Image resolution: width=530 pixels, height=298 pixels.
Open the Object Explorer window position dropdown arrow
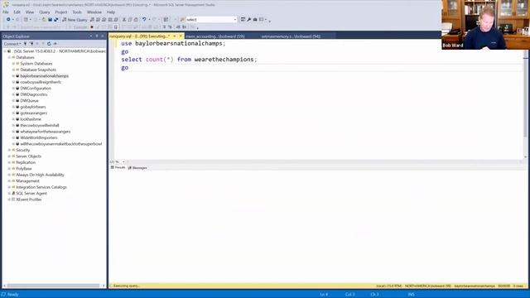tap(91, 36)
